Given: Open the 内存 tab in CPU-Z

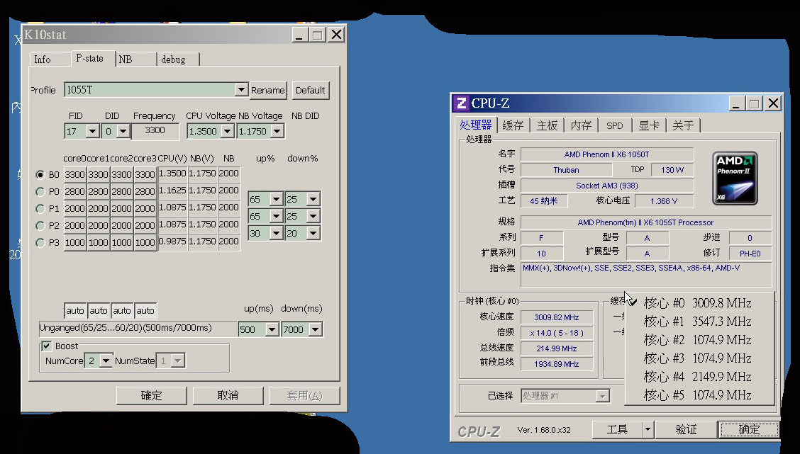Looking at the screenshot, I should point(581,126).
